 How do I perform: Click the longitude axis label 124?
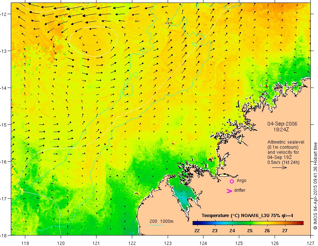click(203, 243)
